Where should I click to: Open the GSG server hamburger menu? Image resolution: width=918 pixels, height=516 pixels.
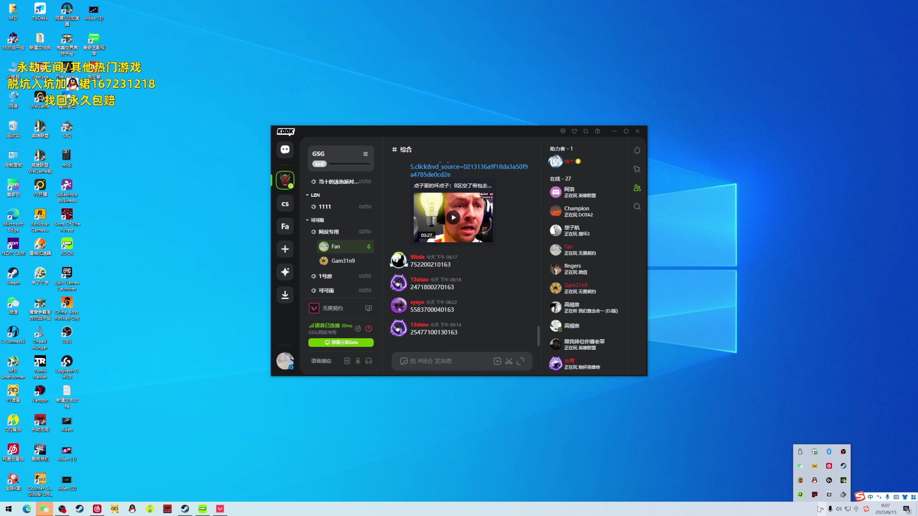point(365,154)
